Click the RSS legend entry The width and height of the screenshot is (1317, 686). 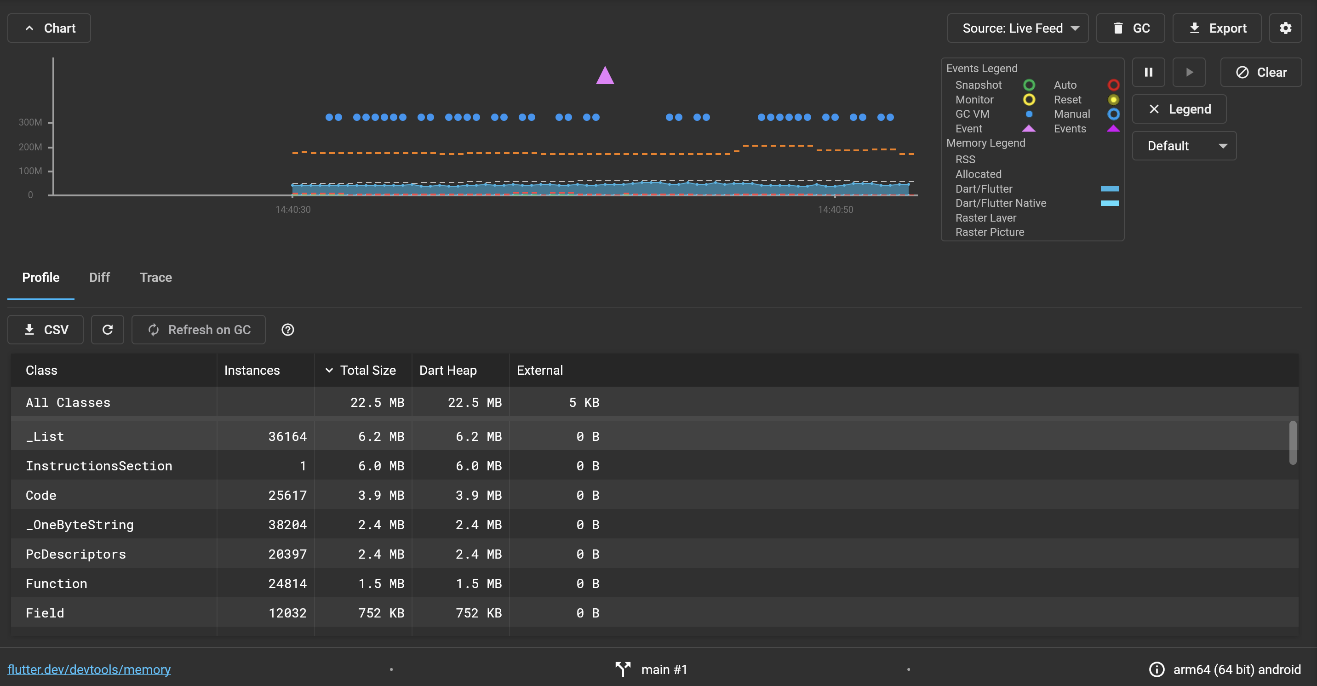point(965,160)
